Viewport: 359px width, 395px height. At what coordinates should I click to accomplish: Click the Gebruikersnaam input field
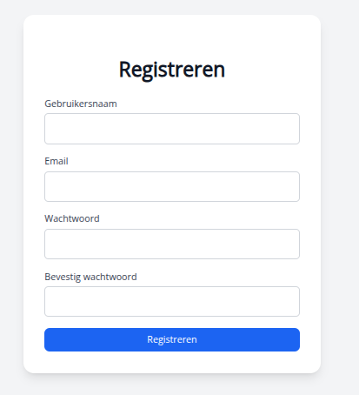tap(172, 129)
